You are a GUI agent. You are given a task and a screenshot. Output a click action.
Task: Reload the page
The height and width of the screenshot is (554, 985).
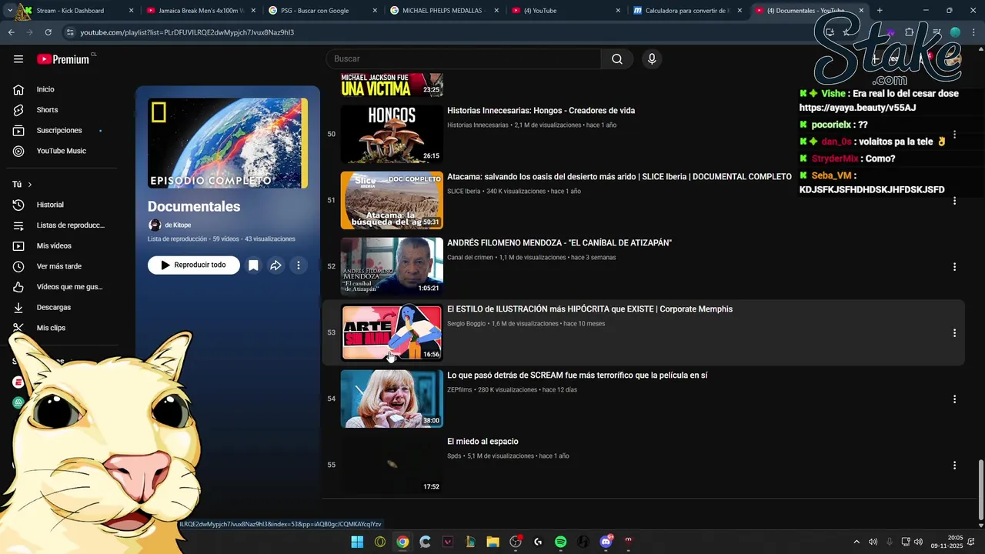[x=48, y=32]
